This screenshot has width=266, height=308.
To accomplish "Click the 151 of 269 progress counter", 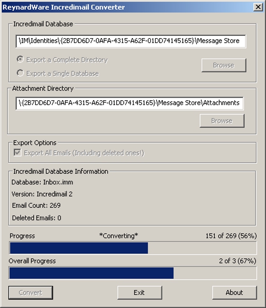I will pyautogui.click(x=231, y=236).
